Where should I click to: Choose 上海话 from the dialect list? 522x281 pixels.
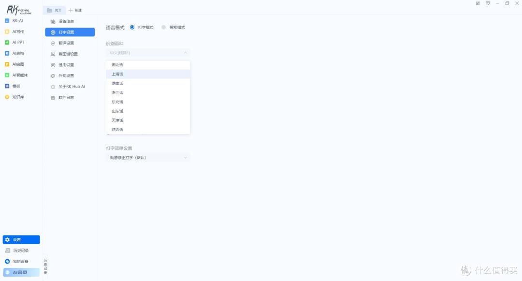point(148,74)
